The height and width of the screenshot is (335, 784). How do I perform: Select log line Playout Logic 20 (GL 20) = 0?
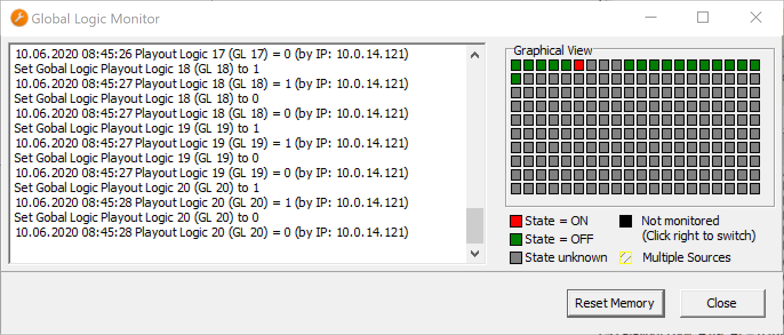211,233
